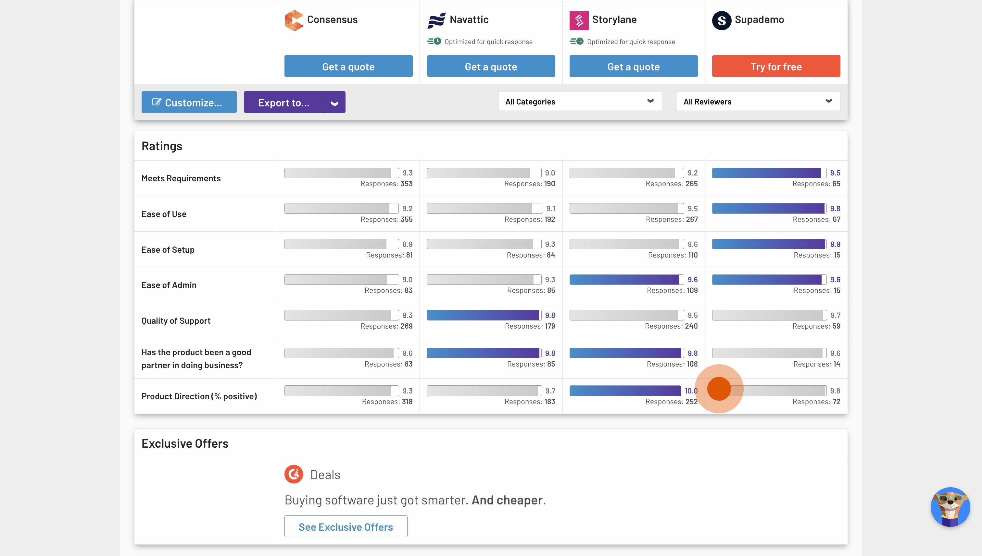The width and height of the screenshot is (982, 556).
Task: Click Navattic Quality of Support 9.8 bar
Action: pos(484,315)
